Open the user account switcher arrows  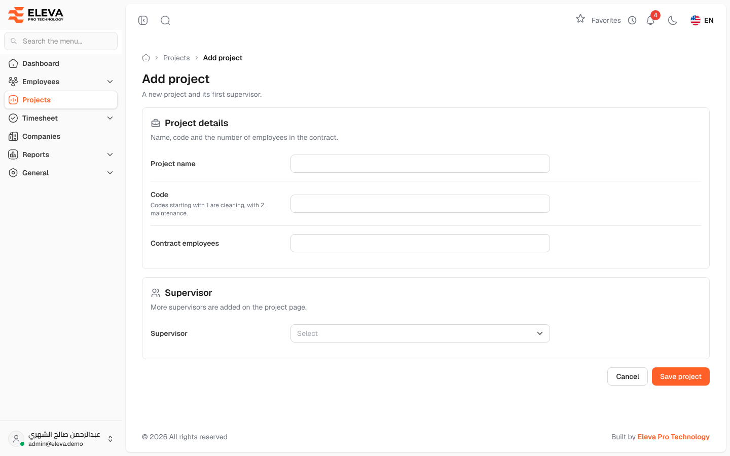pyautogui.click(x=110, y=439)
